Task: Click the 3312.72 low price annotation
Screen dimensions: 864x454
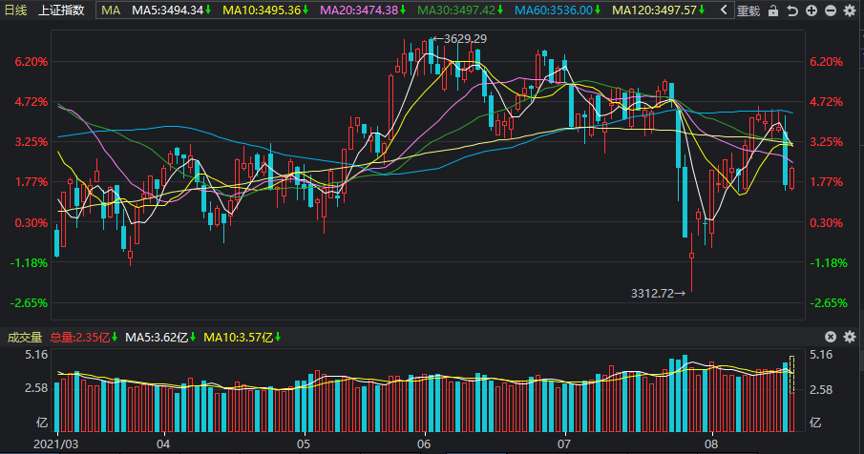Action: click(652, 294)
